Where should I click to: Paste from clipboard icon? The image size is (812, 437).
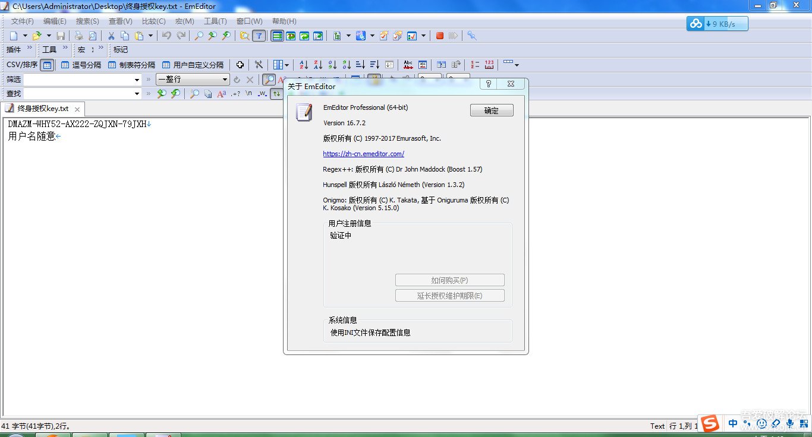139,36
